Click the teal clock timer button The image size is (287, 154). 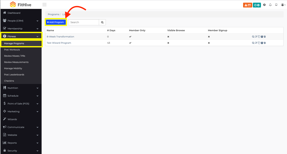[x=257, y=5]
